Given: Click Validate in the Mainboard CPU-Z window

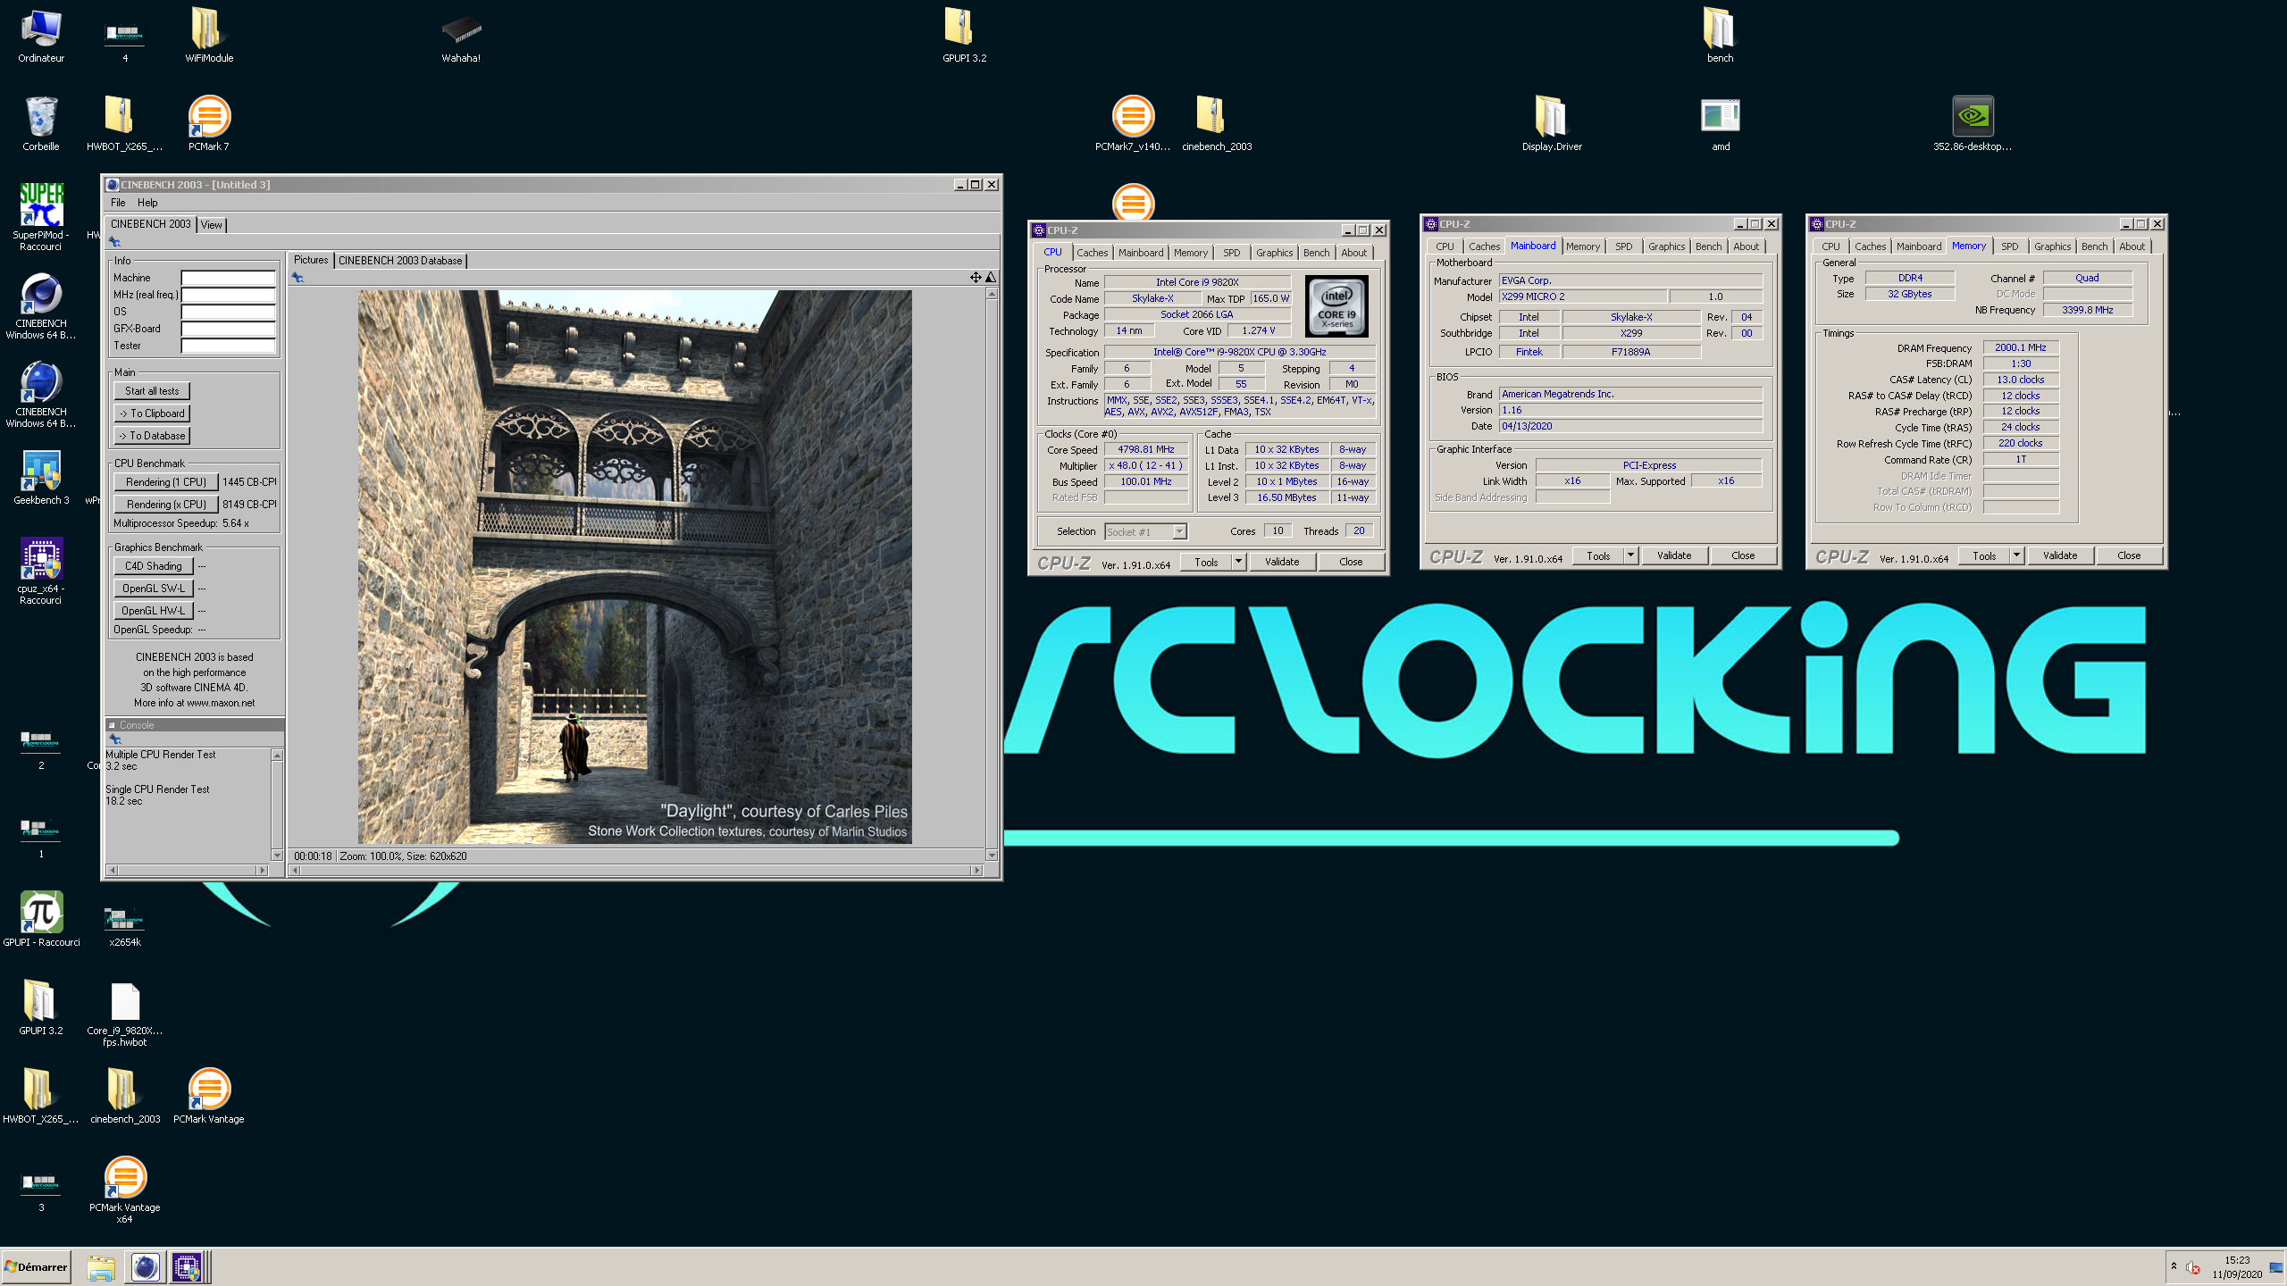Looking at the screenshot, I should (x=1674, y=555).
